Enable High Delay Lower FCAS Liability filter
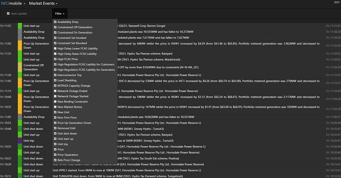The image size is (341, 178). click(x=55, y=48)
